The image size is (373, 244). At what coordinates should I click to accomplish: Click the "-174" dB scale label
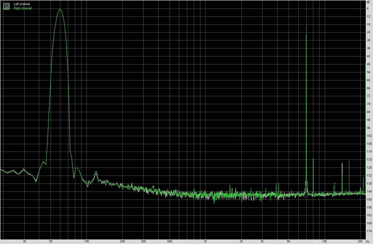(x=369, y=231)
